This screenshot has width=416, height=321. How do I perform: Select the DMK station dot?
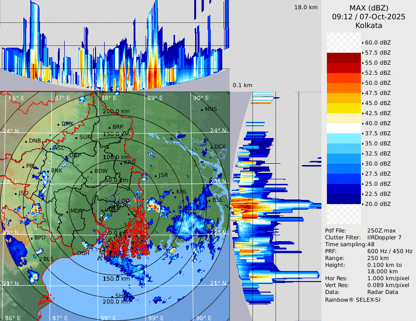point(58,124)
